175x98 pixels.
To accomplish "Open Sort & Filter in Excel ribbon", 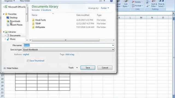I will 154,4.
